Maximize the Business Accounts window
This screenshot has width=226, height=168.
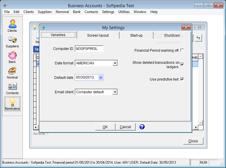click(x=208, y=5)
